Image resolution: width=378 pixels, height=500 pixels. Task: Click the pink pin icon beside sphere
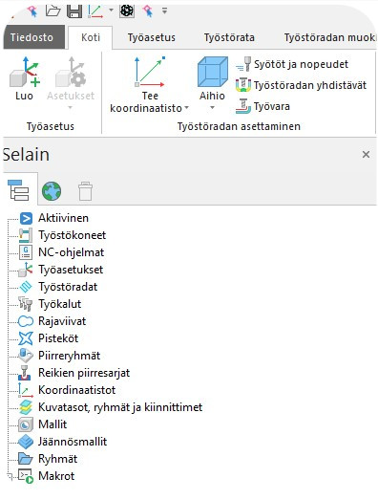(148, 11)
